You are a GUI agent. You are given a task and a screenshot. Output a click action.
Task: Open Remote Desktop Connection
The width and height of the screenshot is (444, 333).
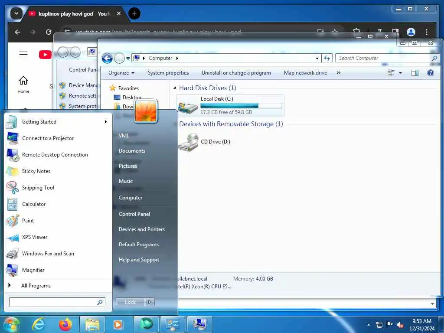click(58, 155)
